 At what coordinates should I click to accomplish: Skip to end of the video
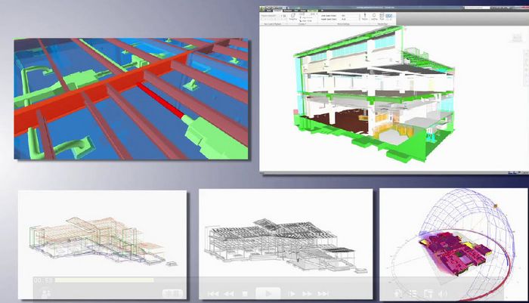(323, 294)
